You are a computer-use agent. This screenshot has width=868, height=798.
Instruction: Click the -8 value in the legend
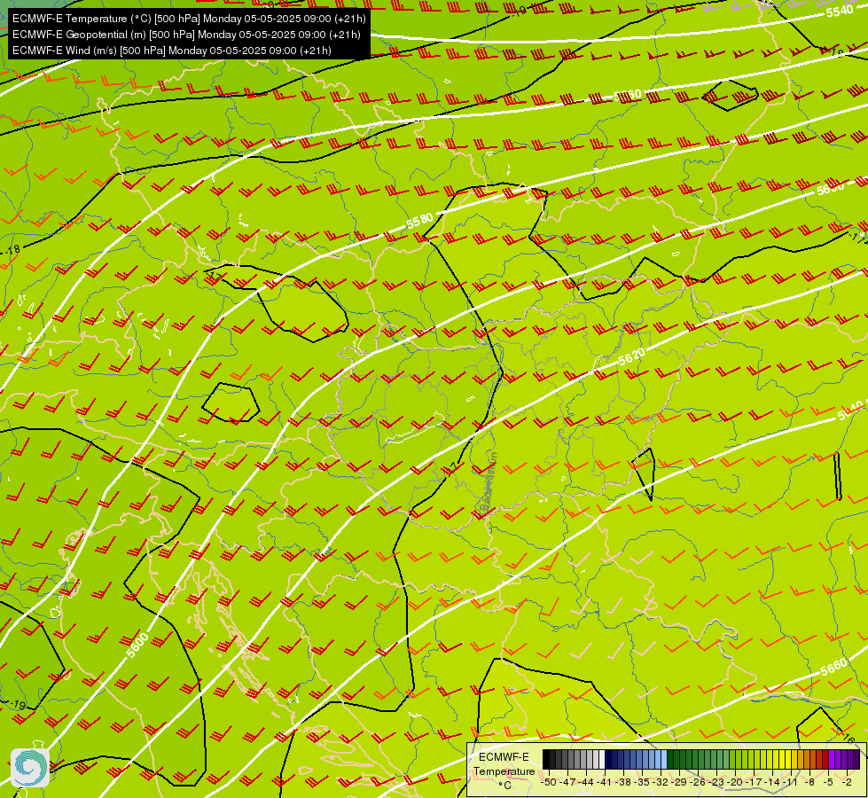(x=809, y=782)
